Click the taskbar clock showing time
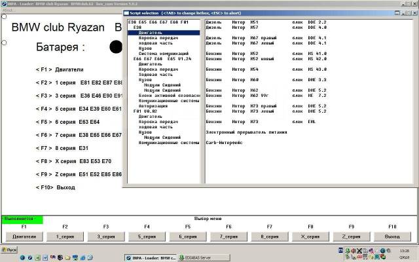The image size is (419, 262). [405, 251]
